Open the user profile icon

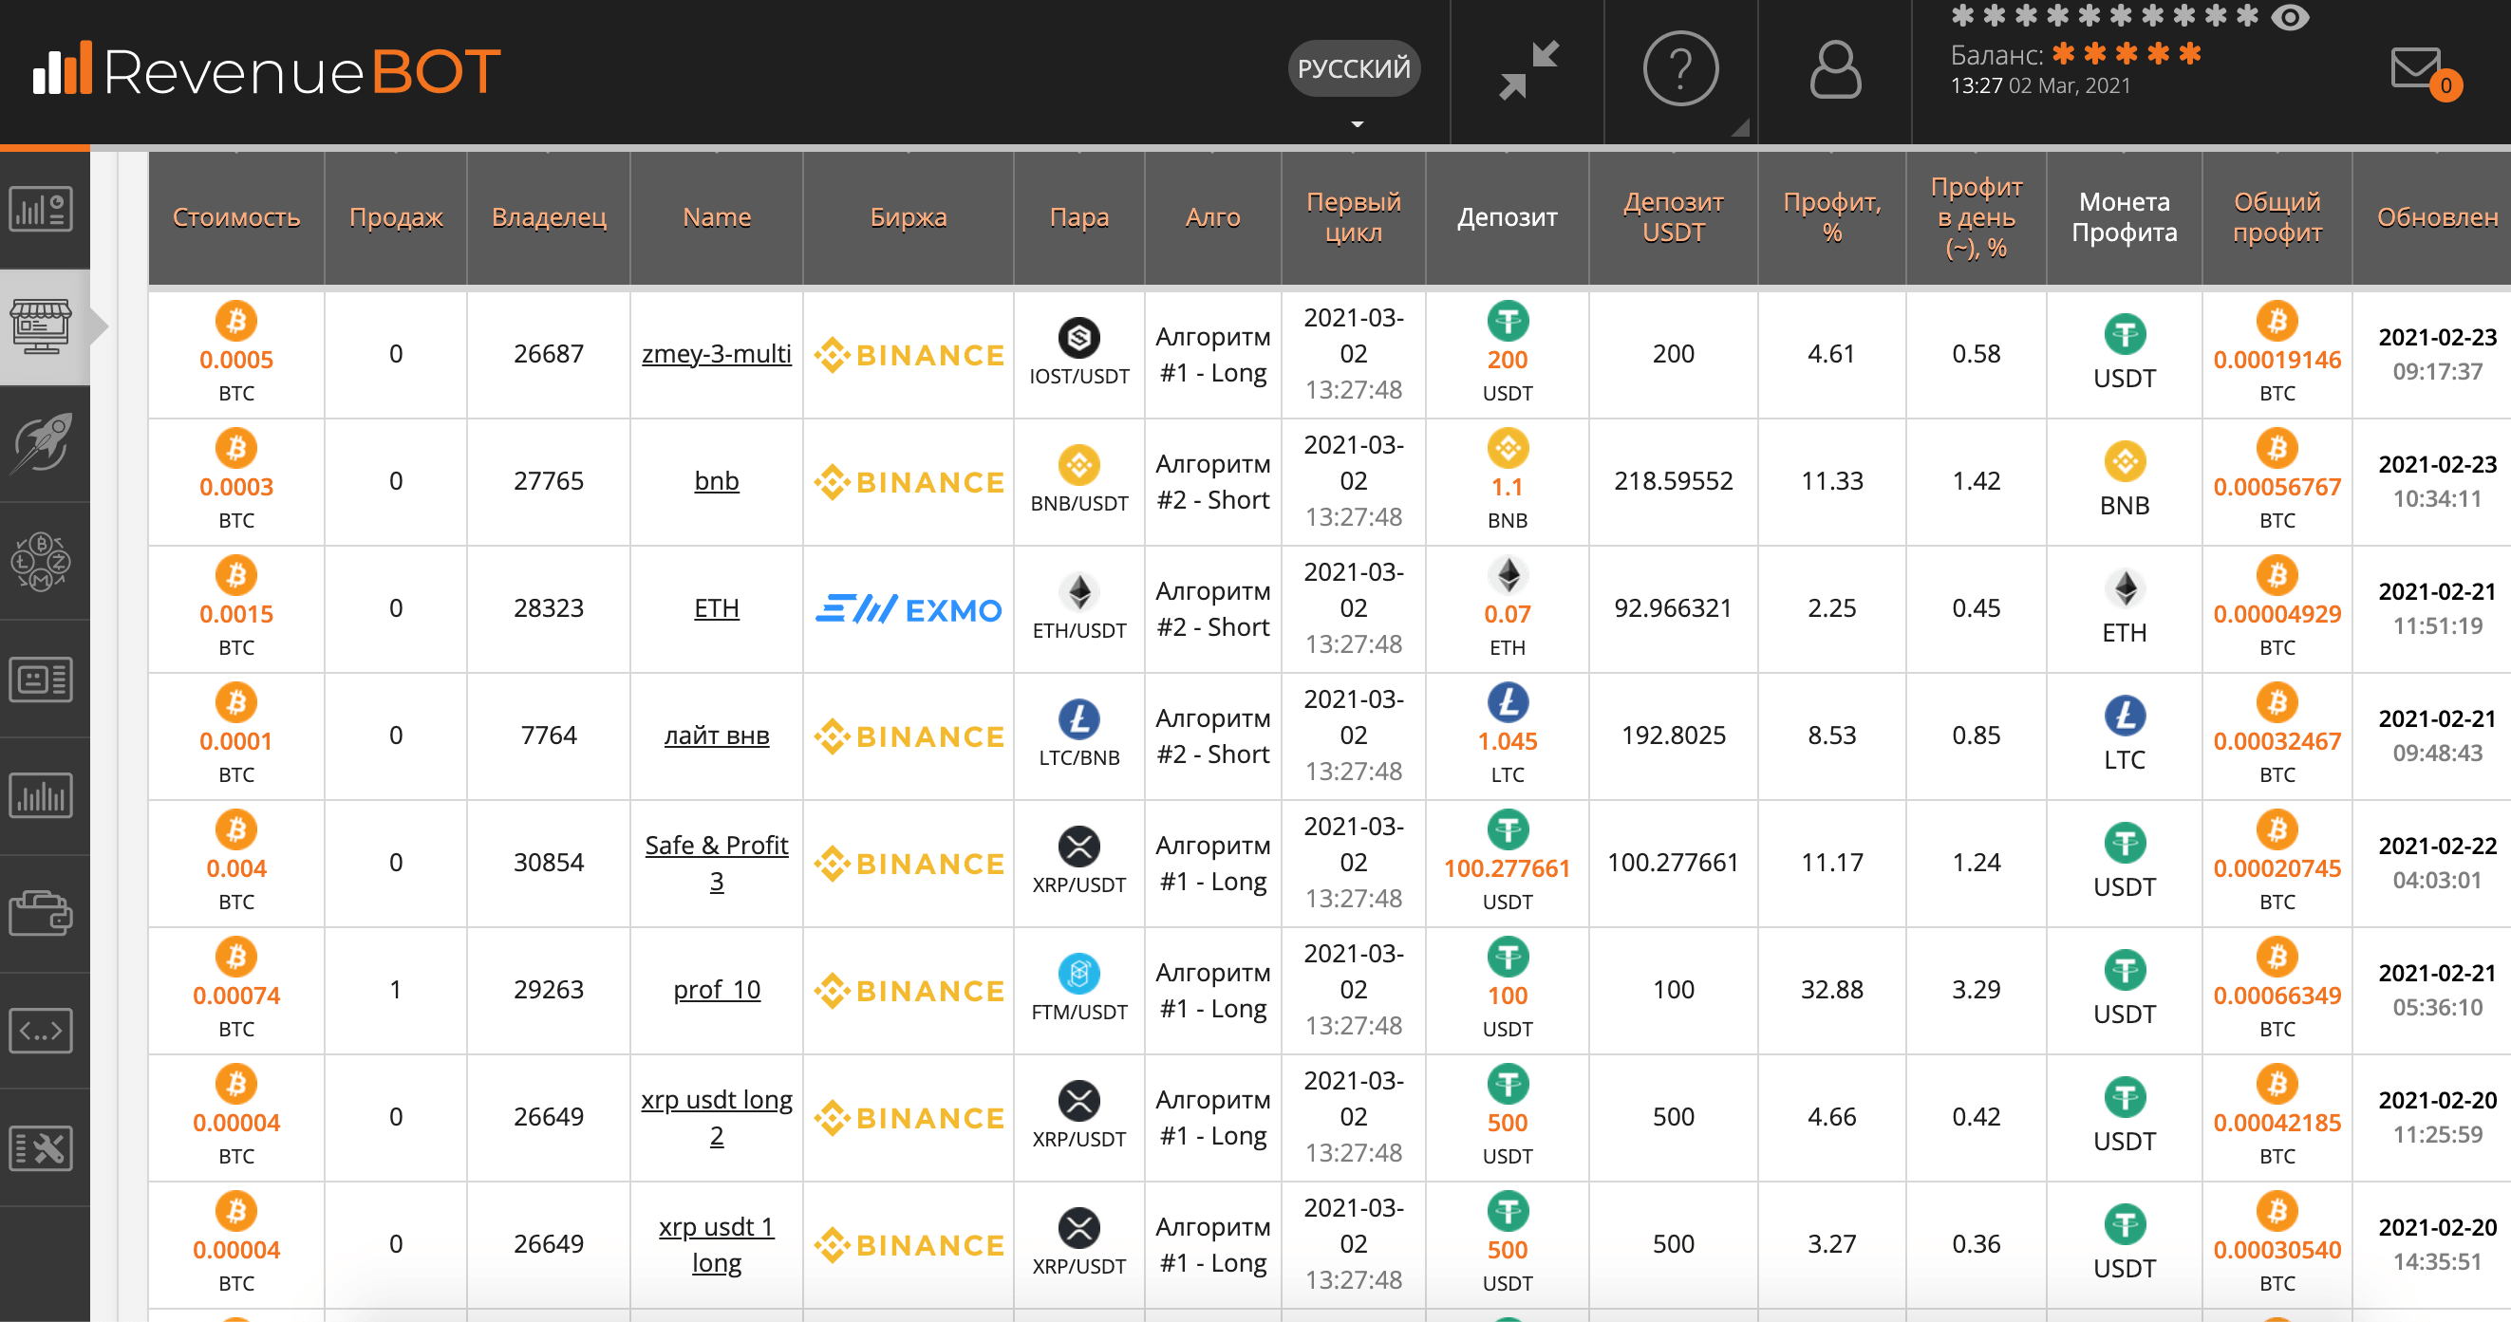tap(1834, 69)
